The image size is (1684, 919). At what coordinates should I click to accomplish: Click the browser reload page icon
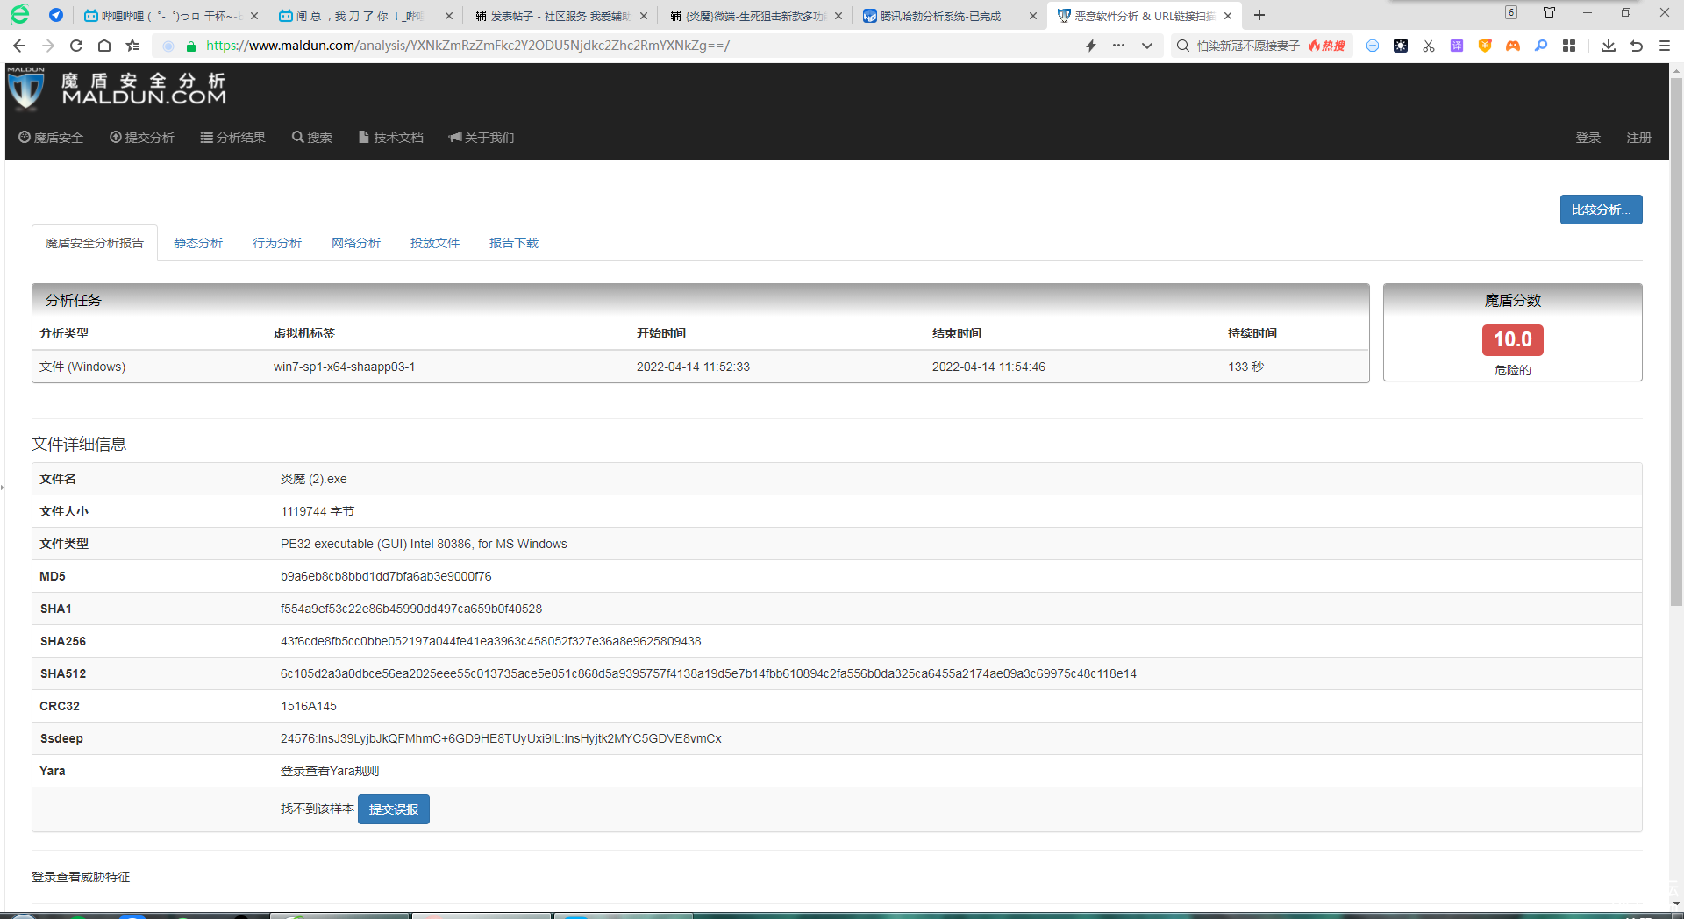tap(76, 46)
